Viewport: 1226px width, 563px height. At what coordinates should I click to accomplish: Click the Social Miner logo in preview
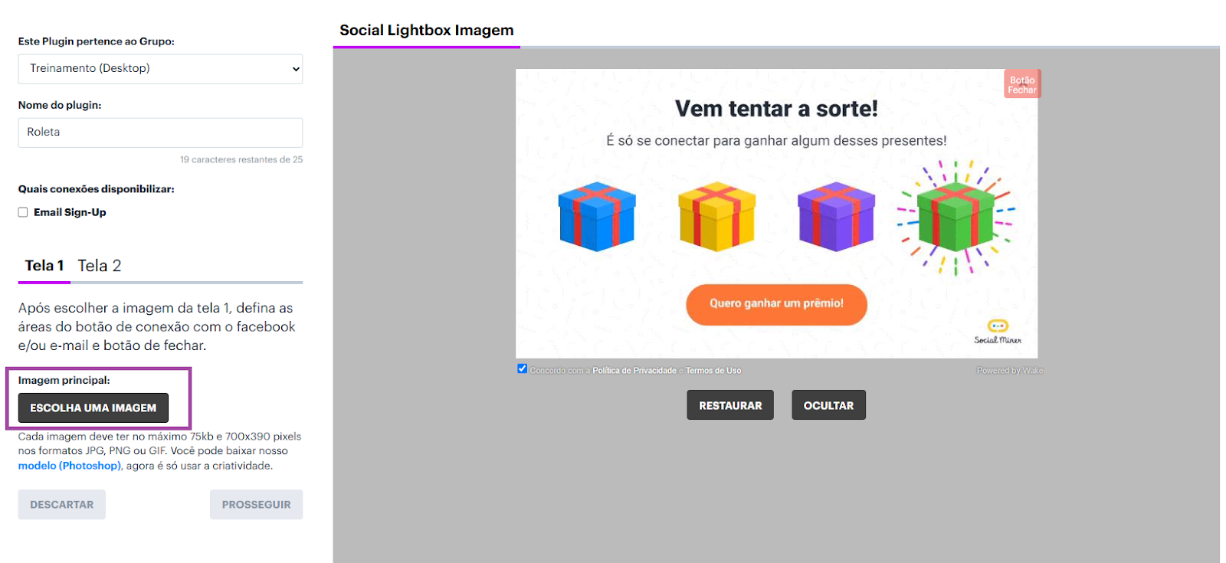[x=998, y=332]
